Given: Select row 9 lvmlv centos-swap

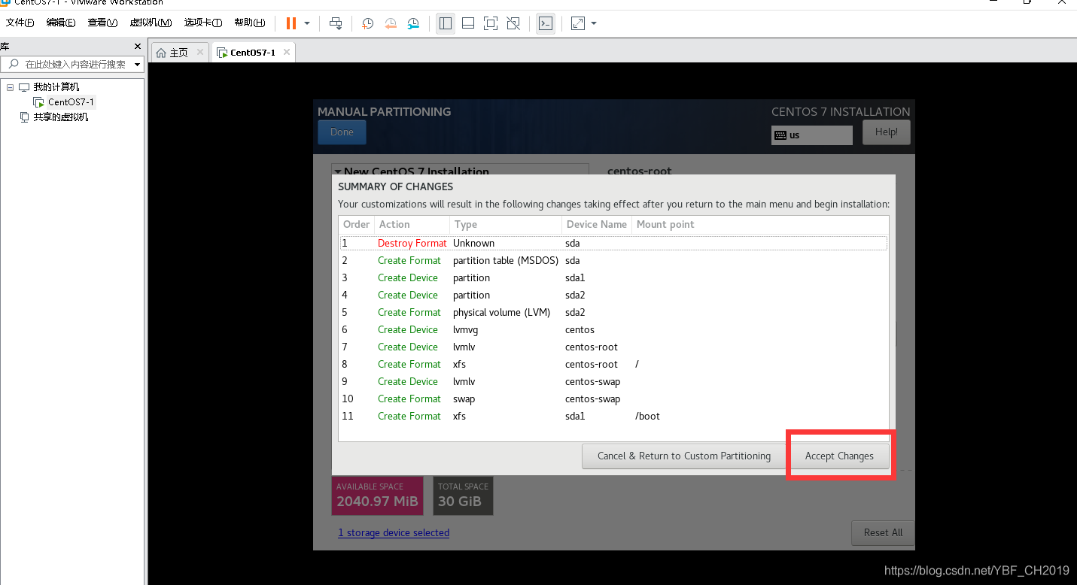Looking at the screenshot, I should tap(613, 381).
